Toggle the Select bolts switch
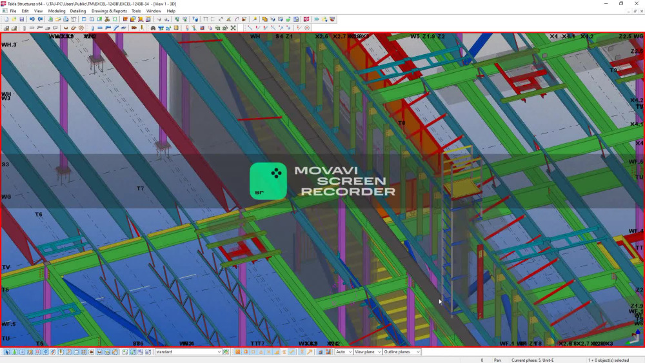Image resolution: width=645 pixels, height=363 pixels. [83, 352]
